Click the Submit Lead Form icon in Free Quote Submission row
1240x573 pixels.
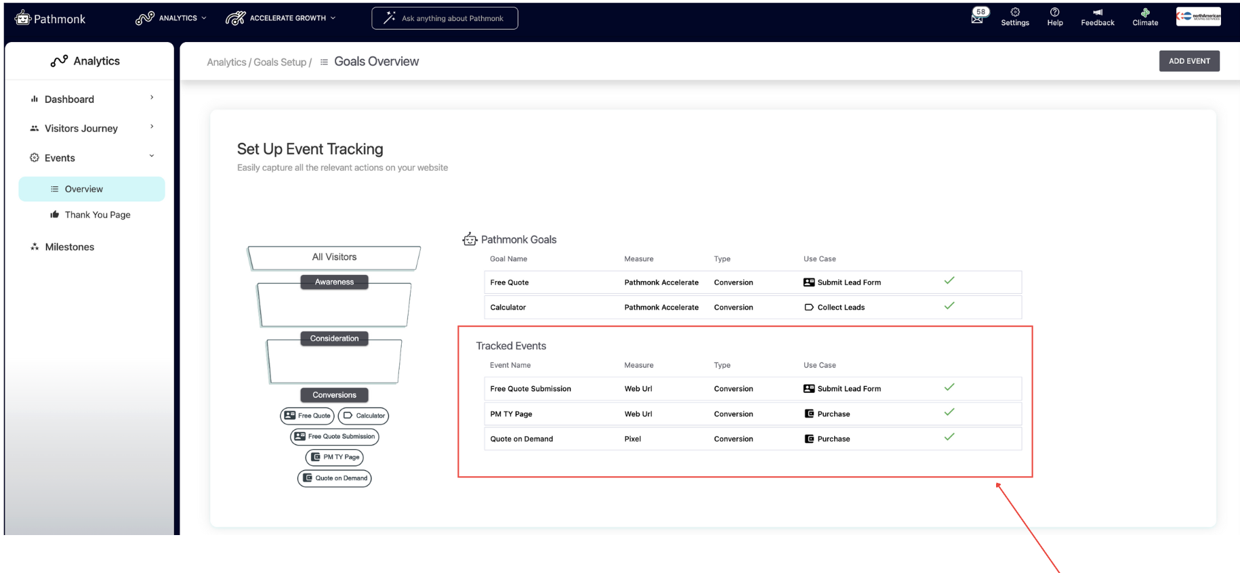[x=809, y=389]
